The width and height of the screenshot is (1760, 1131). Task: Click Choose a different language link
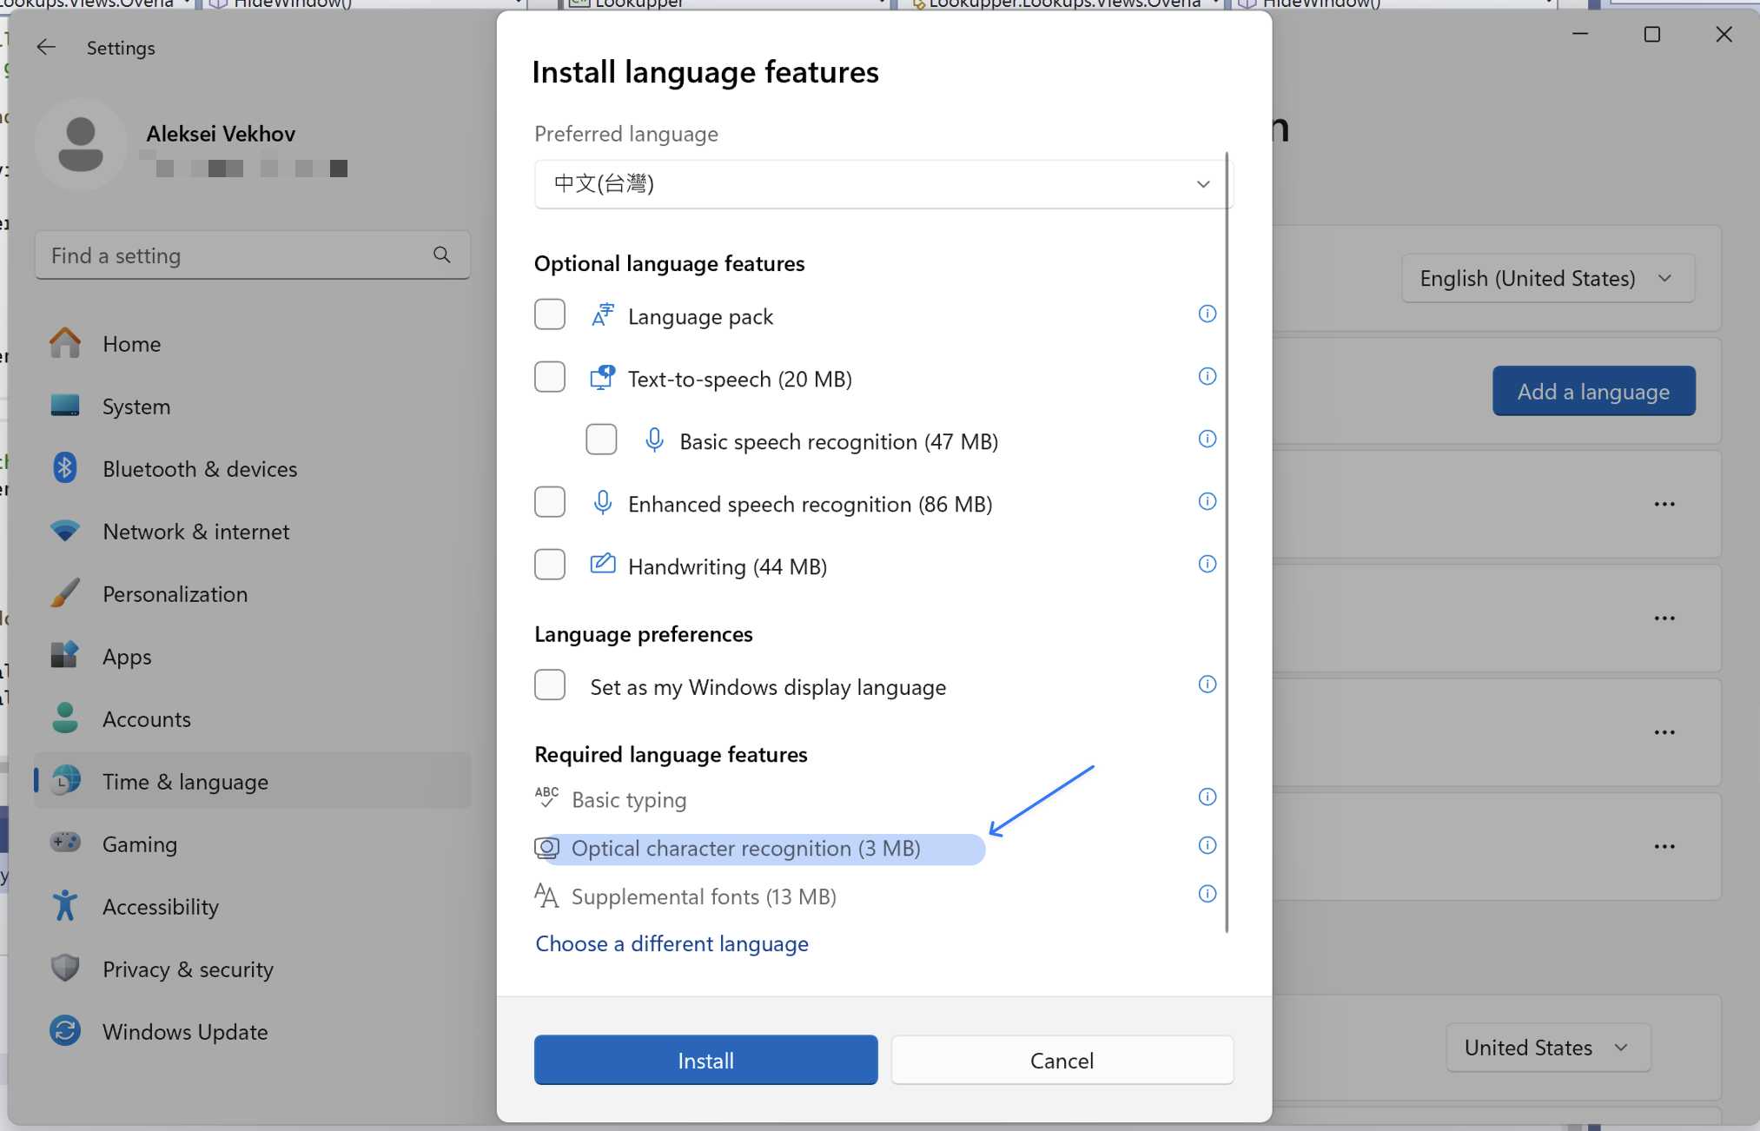(x=672, y=943)
